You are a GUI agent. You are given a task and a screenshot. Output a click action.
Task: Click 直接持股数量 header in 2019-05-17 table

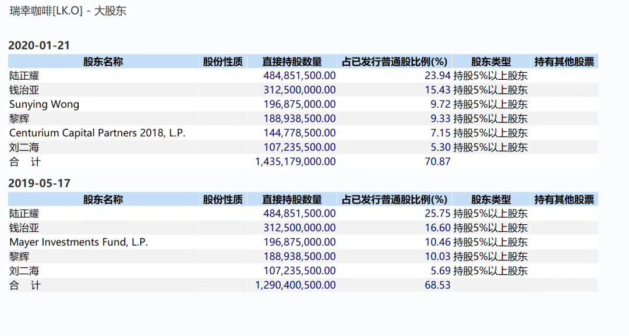292,200
